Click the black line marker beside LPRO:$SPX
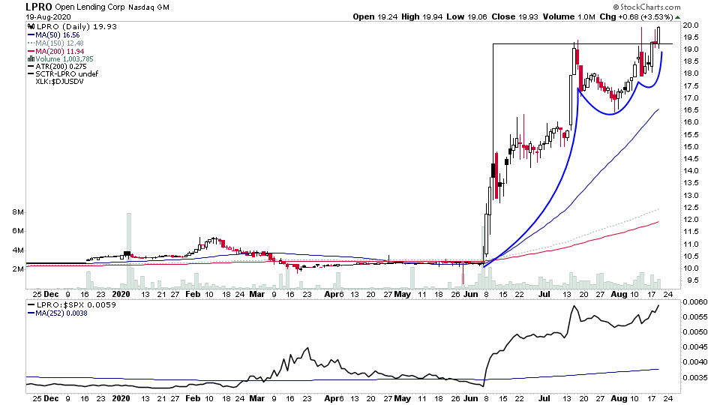The image size is (720, 405). click(31, 305)
